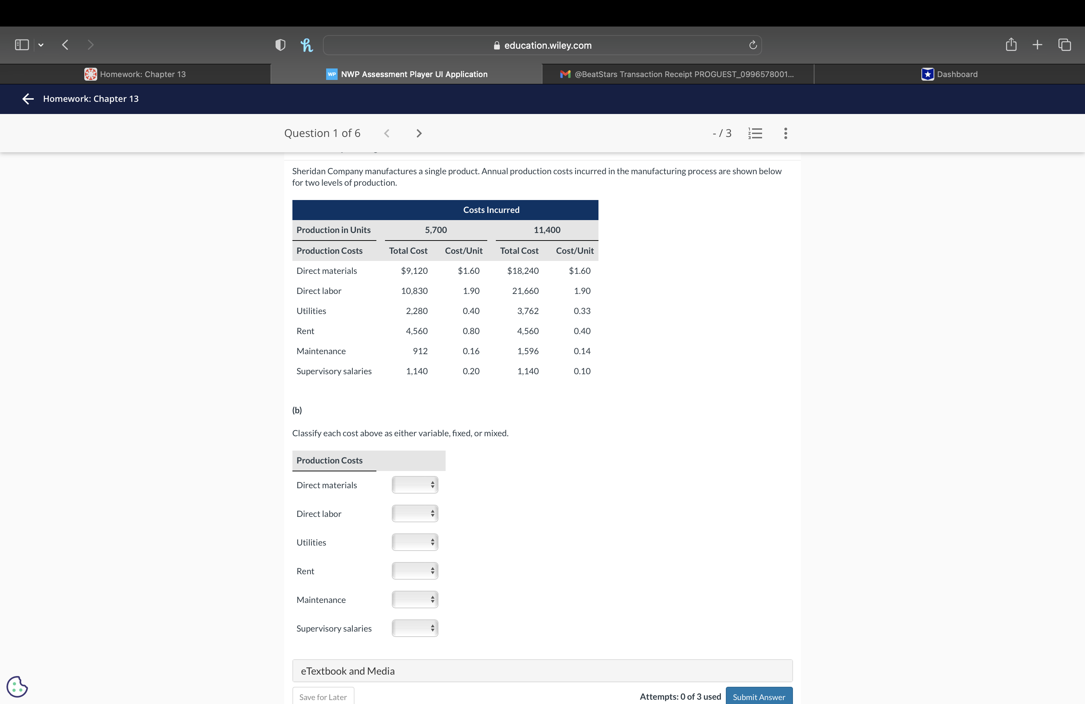Open the three-dot more options menu

pos(785,133)
